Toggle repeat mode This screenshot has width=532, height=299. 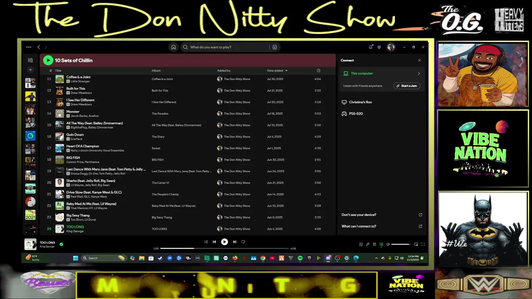[243, 242]
